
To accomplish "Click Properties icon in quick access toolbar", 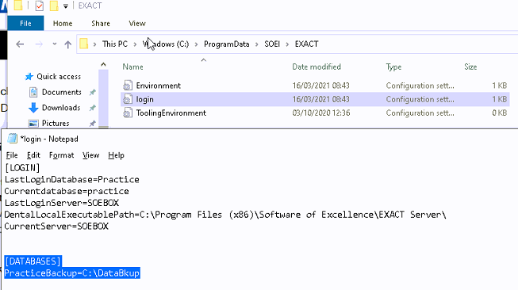I will tap(40, 6).
